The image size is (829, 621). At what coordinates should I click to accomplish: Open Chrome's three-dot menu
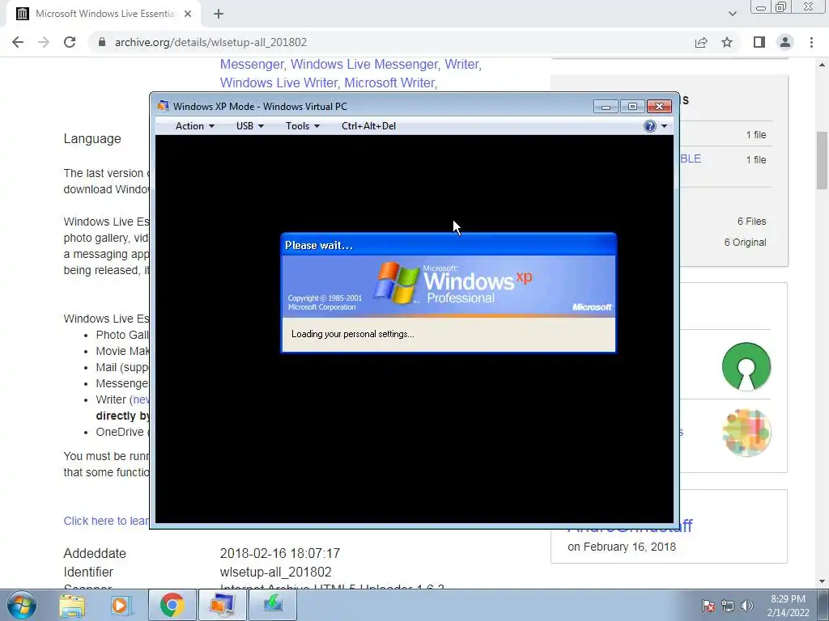pyautogui.click(x=811, y=42)
